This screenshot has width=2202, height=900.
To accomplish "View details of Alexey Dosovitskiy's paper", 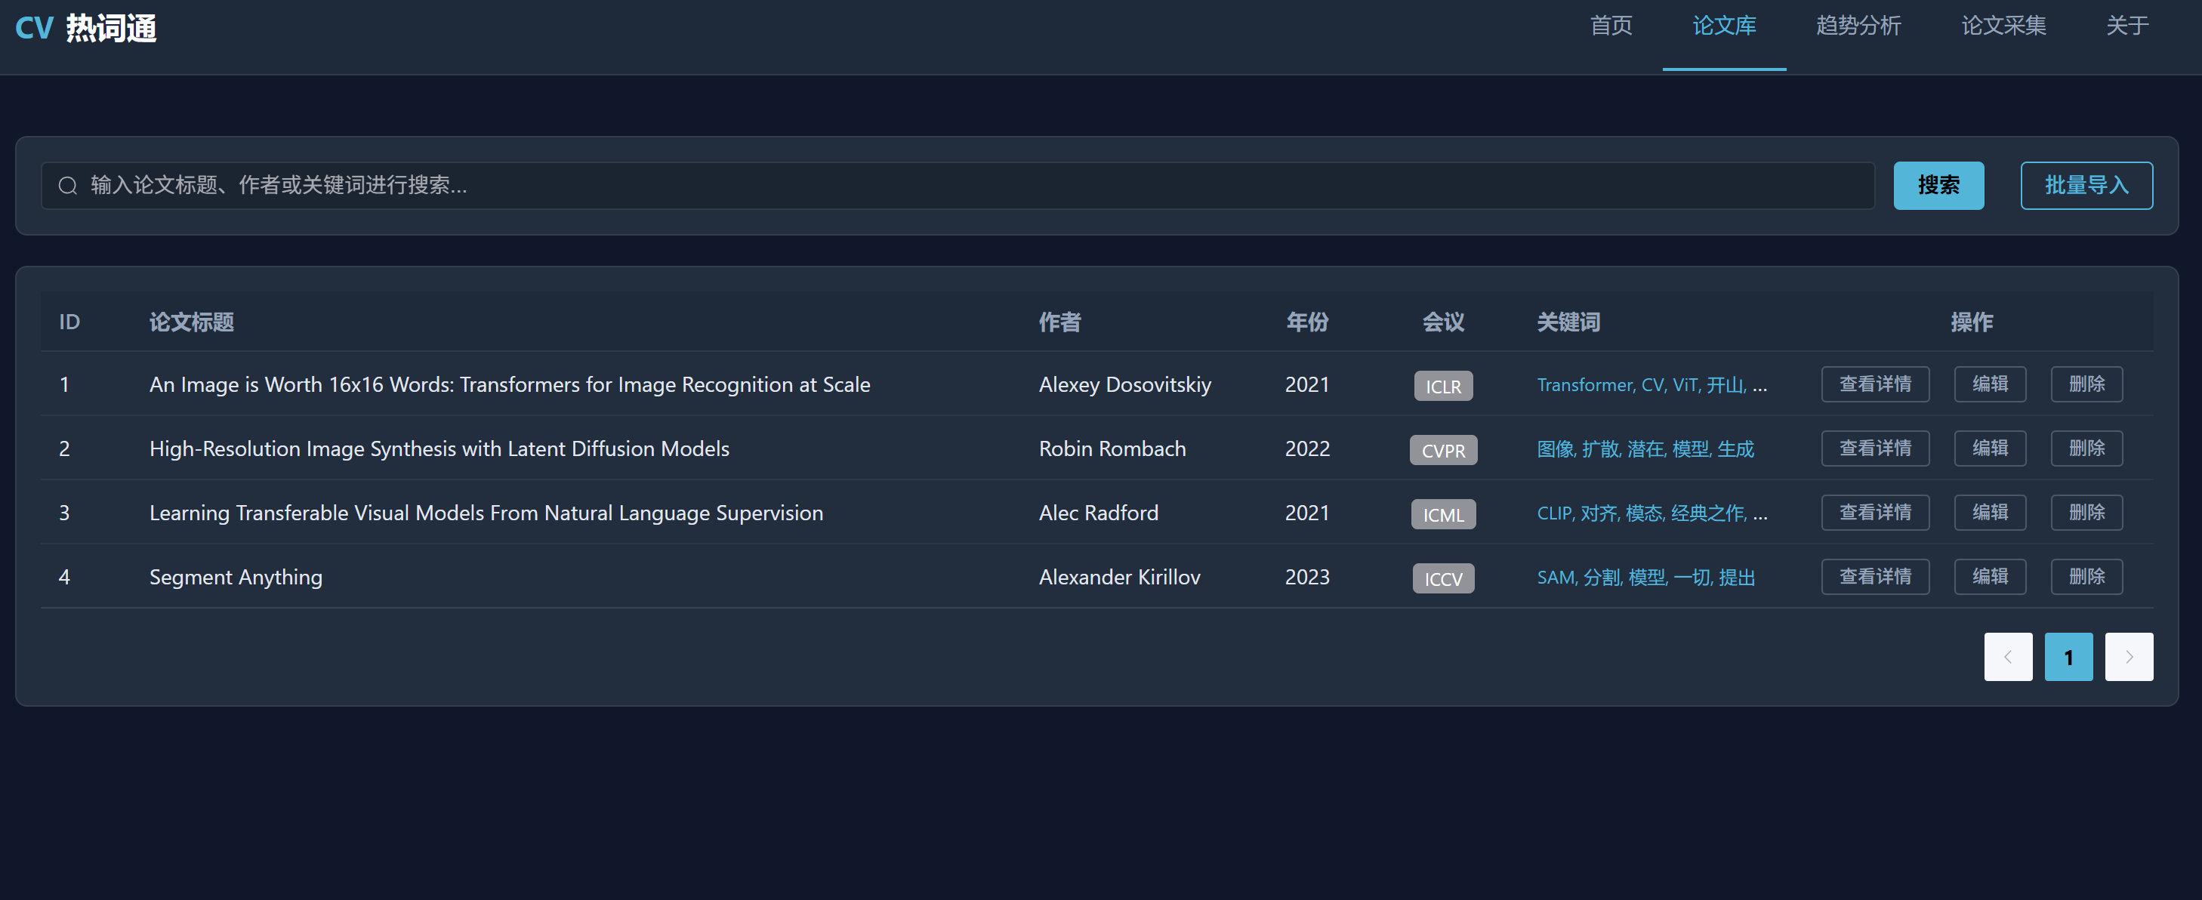I will tap(1874, 384).
